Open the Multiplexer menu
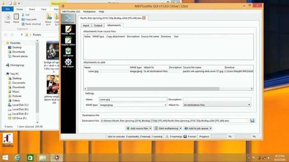This screenshot has width=289, height=162. [x=89, y=12]
